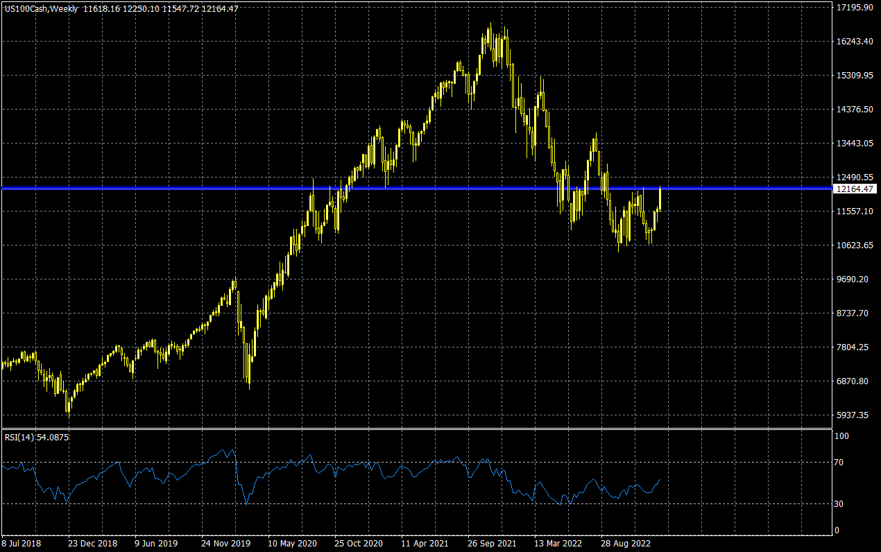Screen dimensions: 881x552
Task: Click the 26 Sep 2021 date label
Action: point(492,544)
